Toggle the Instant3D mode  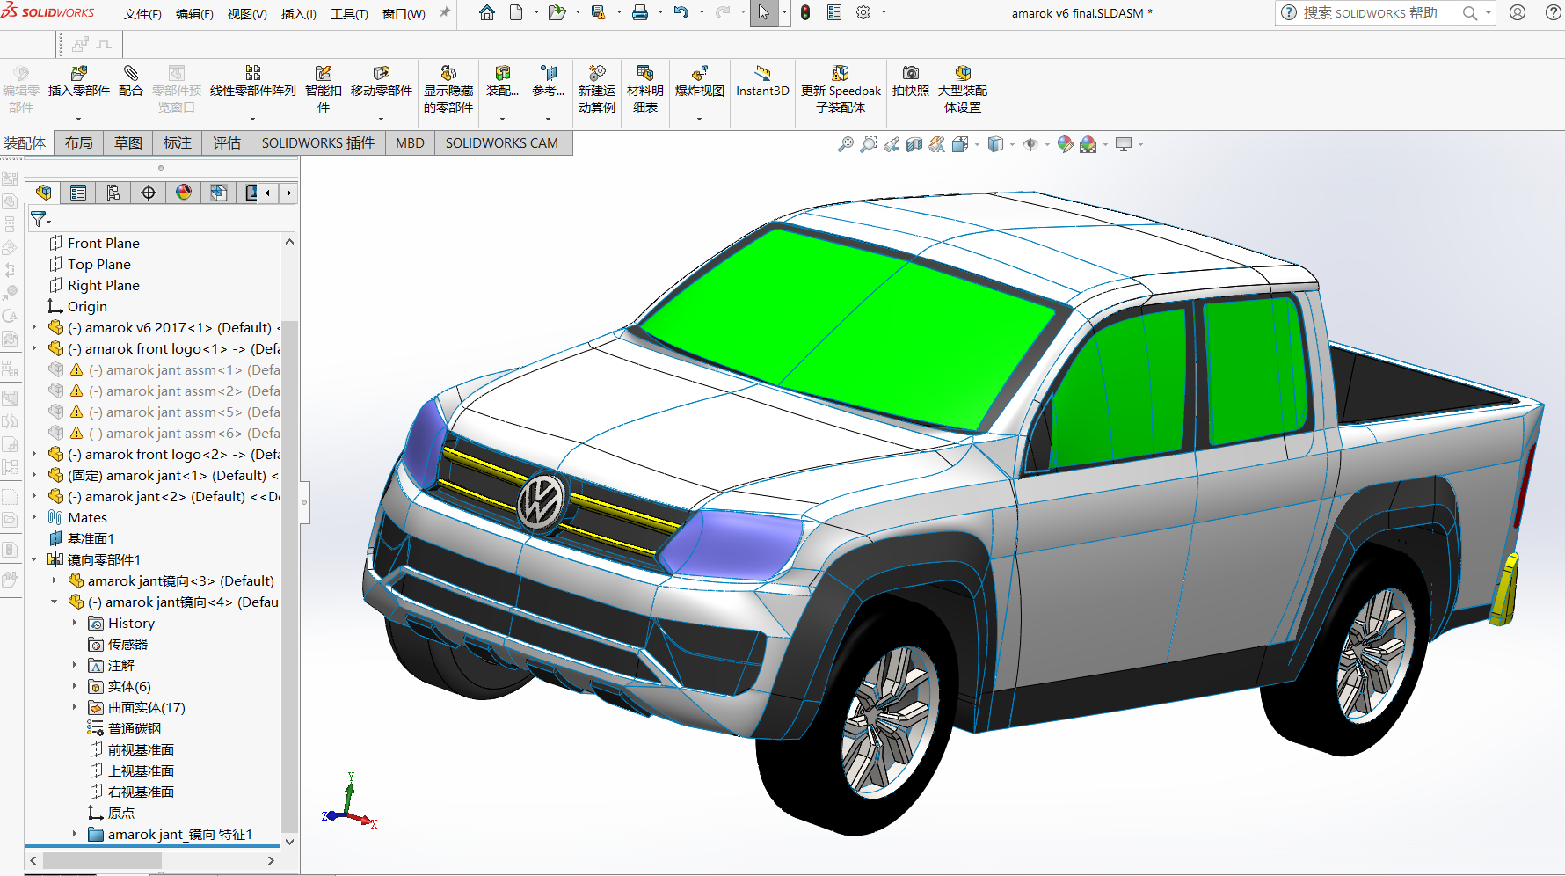pyautogui.click(x=762, y=82)
